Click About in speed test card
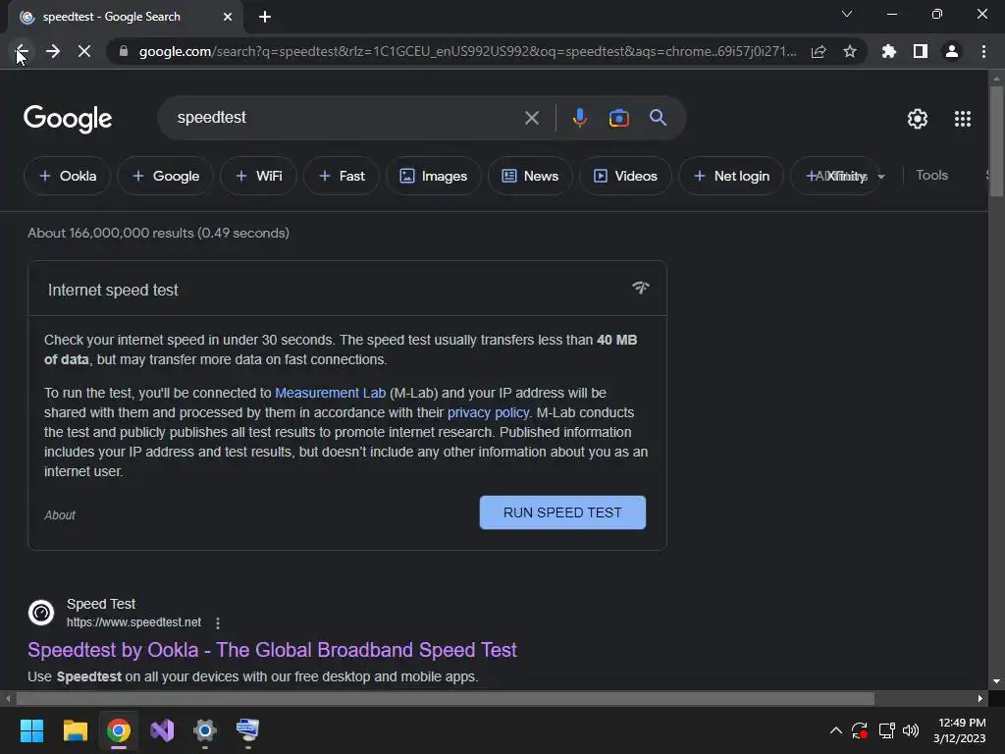Viewport: 1005px width, 754px height. 60,514
